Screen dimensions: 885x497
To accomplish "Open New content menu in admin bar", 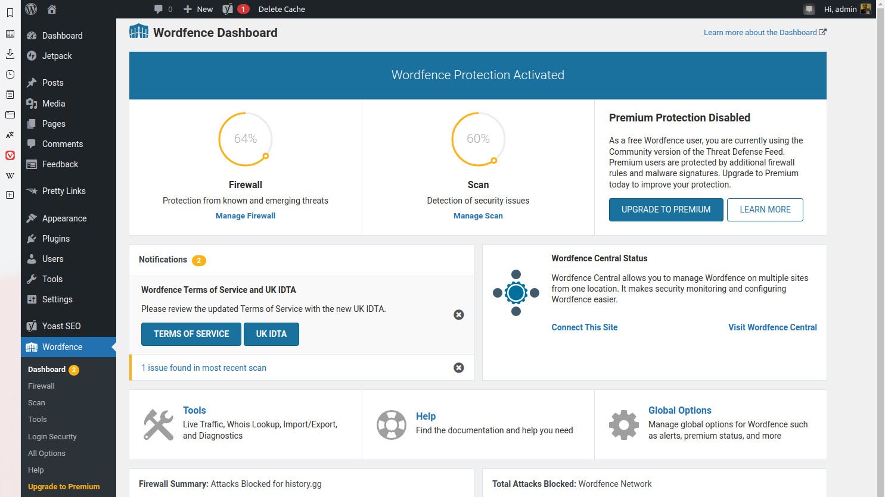I will [x=198, y=9].
